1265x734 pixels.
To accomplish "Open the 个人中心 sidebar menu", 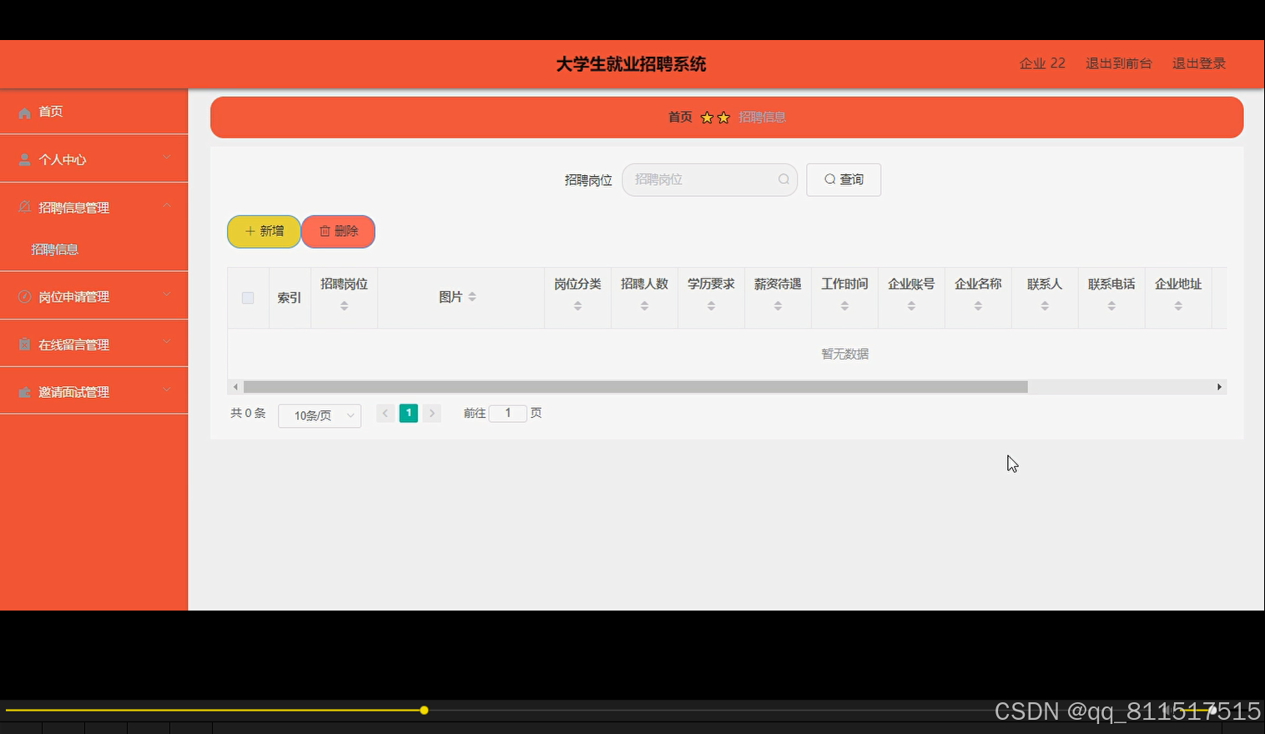I will 93,159.
